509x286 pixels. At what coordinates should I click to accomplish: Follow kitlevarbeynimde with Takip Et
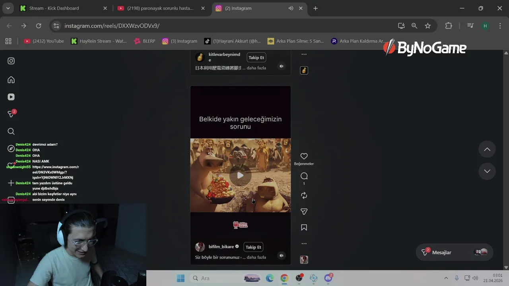(x=256, y=58)
